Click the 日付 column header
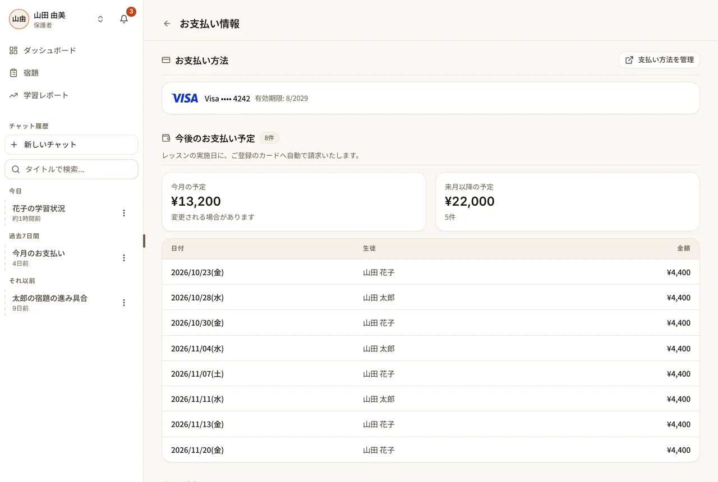 (177, 248)
